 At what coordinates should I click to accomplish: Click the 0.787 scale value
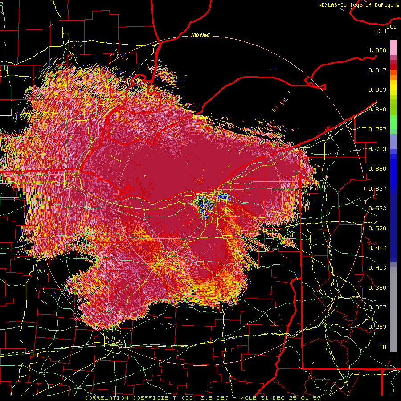click(x=377, y=129)
